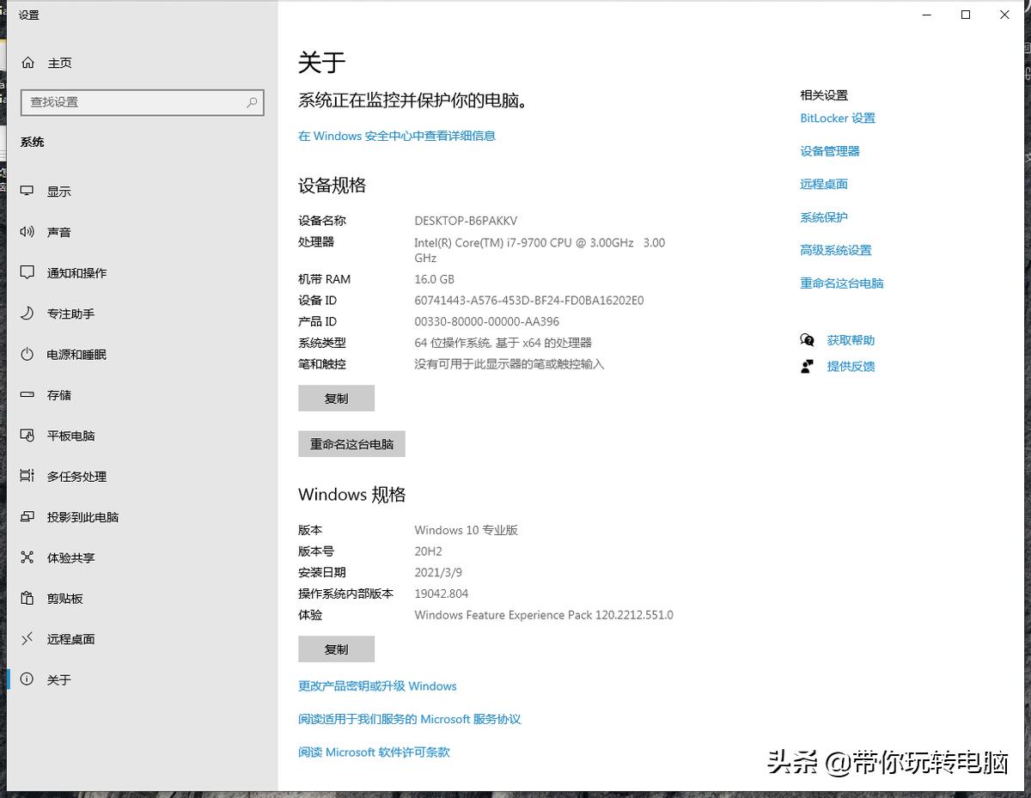
Task: Open 专注助手 (Focus assist) settings
Action: pyautogui.click(x=26, y=314)
